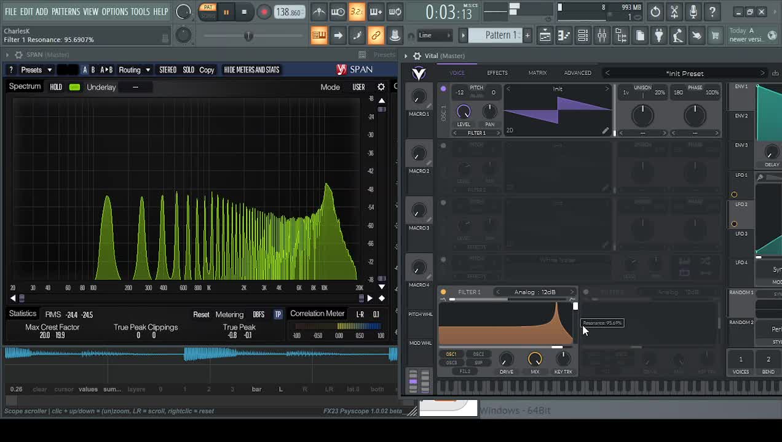782x442 pixels.
Task: Click HIDE METERS AND STATS in SPAN
Action: 251,70
